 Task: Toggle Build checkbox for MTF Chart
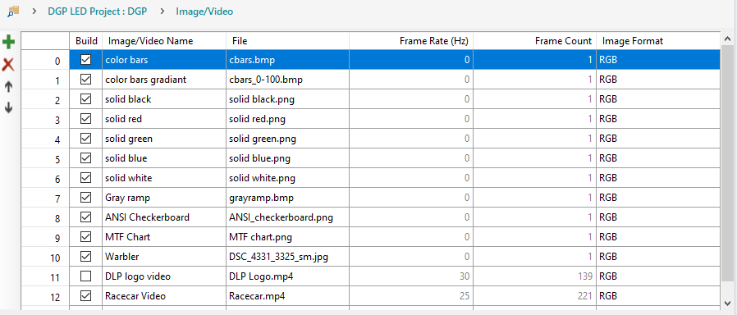(85, 237)
